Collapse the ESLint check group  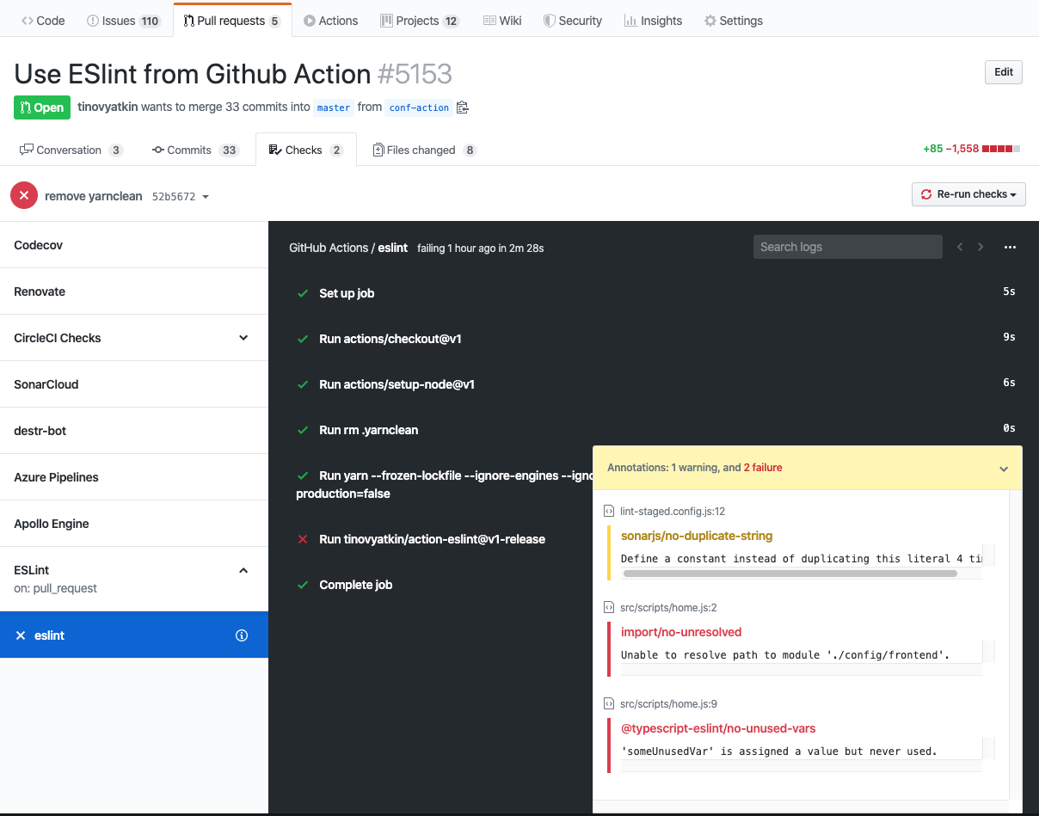point(243,570)
